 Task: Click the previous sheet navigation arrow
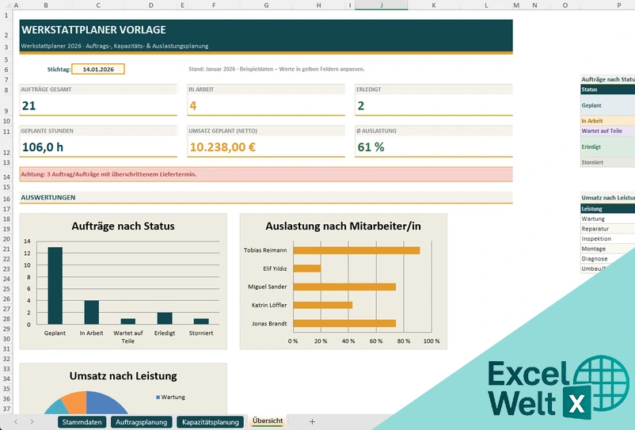coord(16,422)
